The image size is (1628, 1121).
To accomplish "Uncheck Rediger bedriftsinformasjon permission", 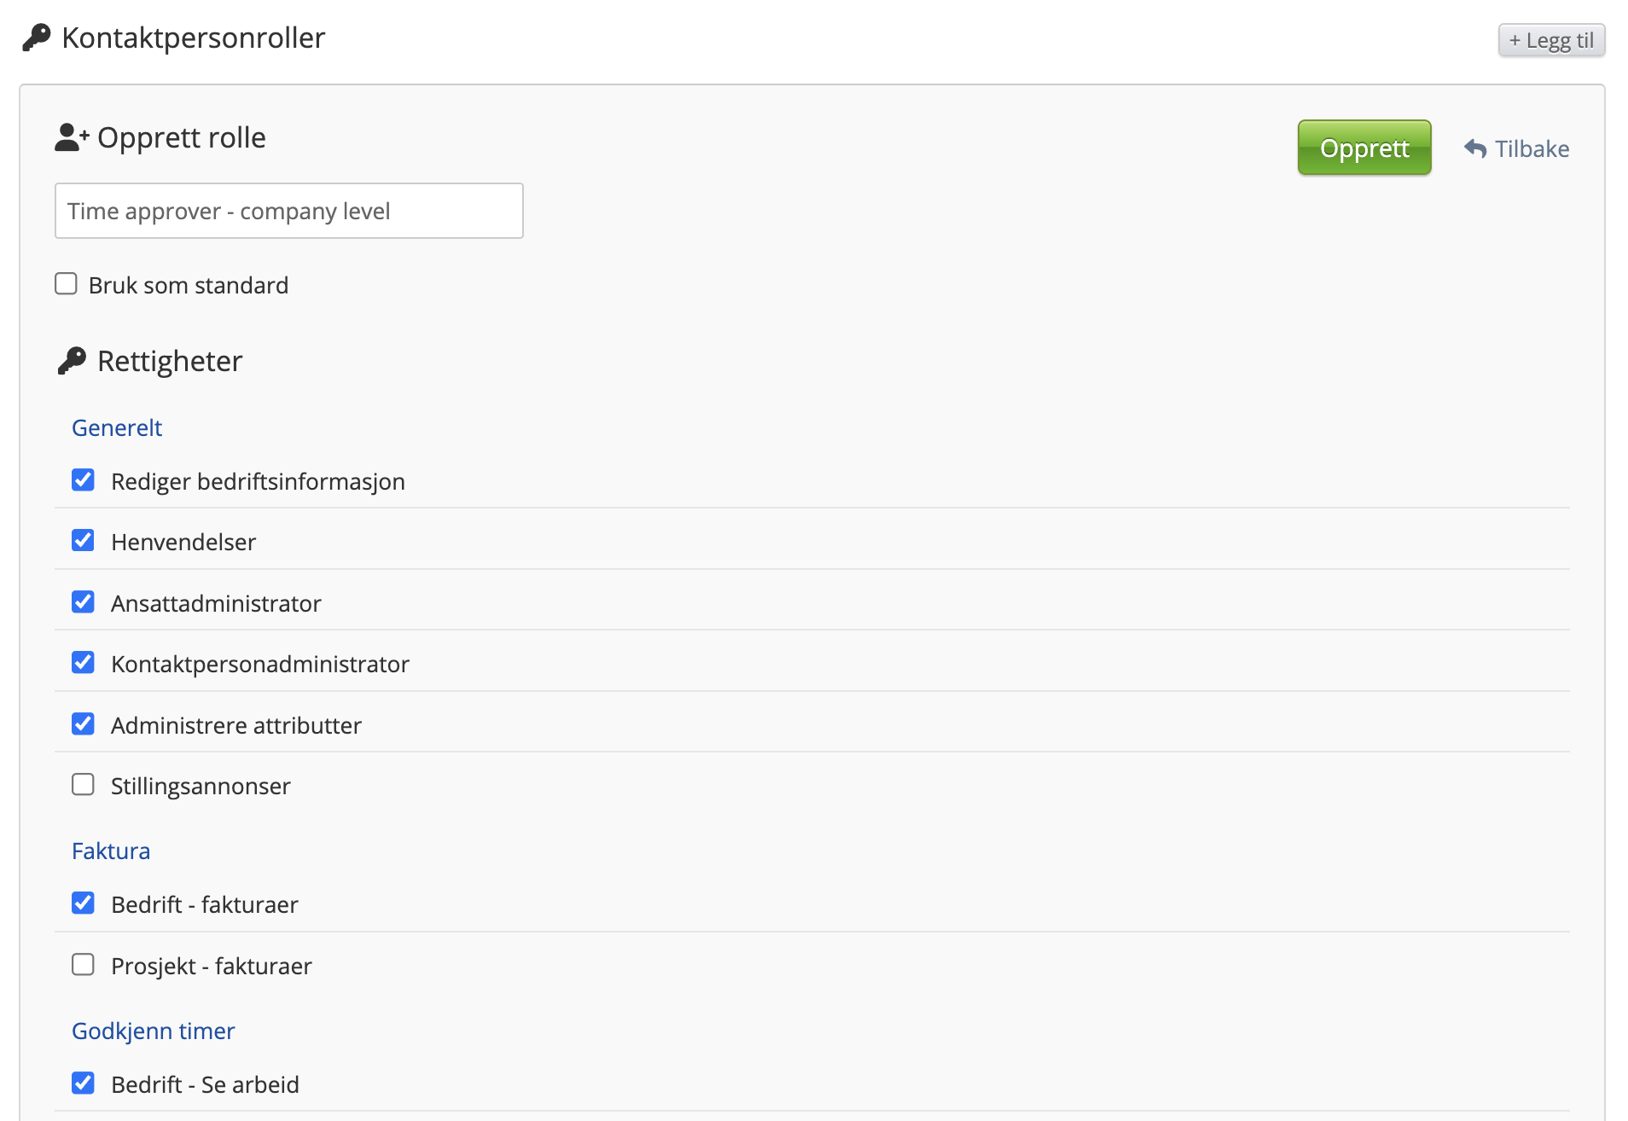I will click(x=83, y=480).
